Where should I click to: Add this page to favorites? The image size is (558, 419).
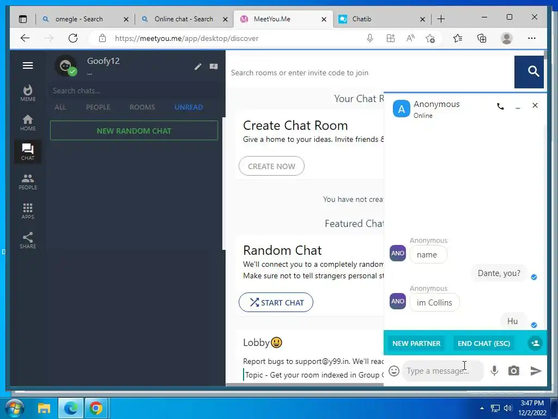point(430,38)
